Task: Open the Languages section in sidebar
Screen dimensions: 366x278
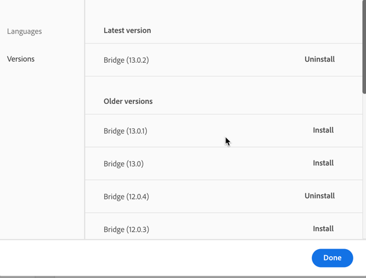Action: [24, 31]
